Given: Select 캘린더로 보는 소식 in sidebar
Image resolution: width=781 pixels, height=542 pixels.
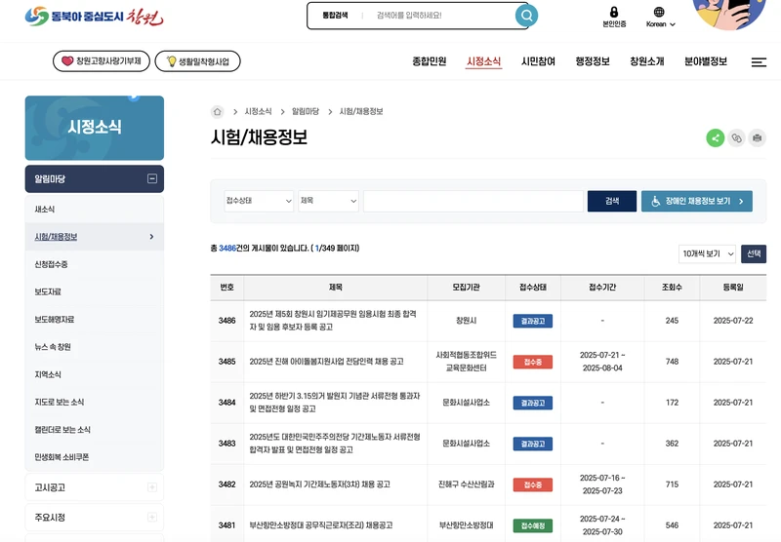Looking at the screenshot, I should point(94,430).
